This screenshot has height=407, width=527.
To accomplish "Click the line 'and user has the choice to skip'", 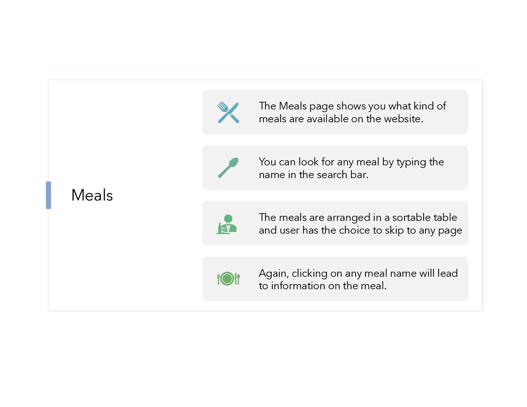I will point(331,230).
